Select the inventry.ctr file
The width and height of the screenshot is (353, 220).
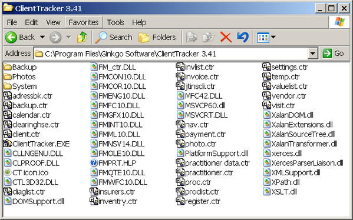114,201
